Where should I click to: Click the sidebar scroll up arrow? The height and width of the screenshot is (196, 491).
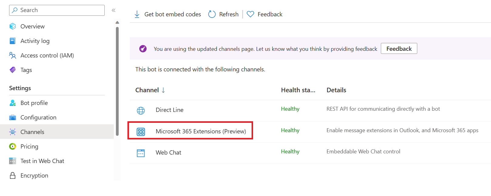(117, 23)
